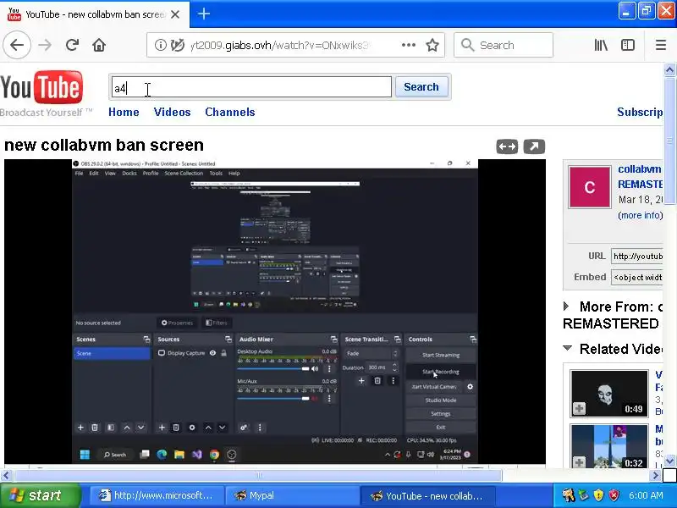Open the collabvm REMASTERED channel link
Image resolution: width=677 pixels, height=508 pixels.
click(641, 177)
